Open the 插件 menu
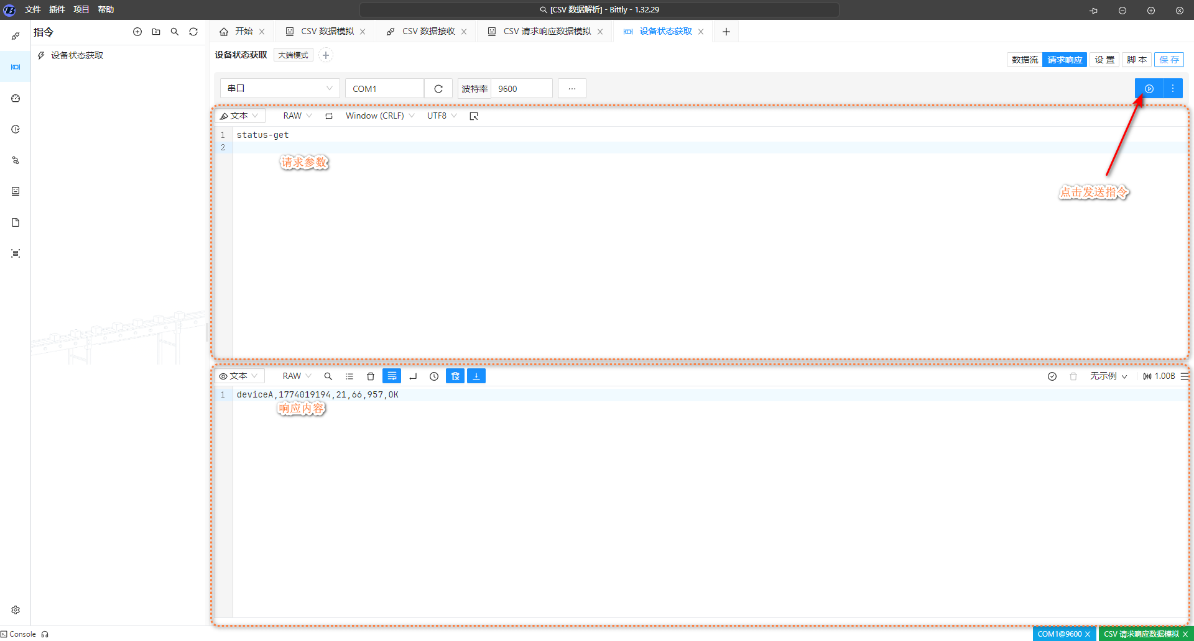 57,9
